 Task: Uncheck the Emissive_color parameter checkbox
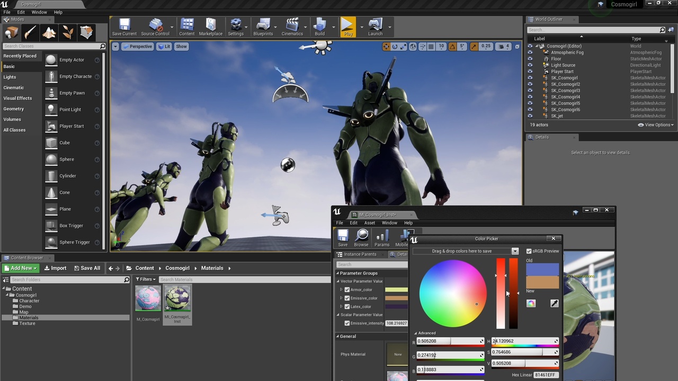[347, 298]
